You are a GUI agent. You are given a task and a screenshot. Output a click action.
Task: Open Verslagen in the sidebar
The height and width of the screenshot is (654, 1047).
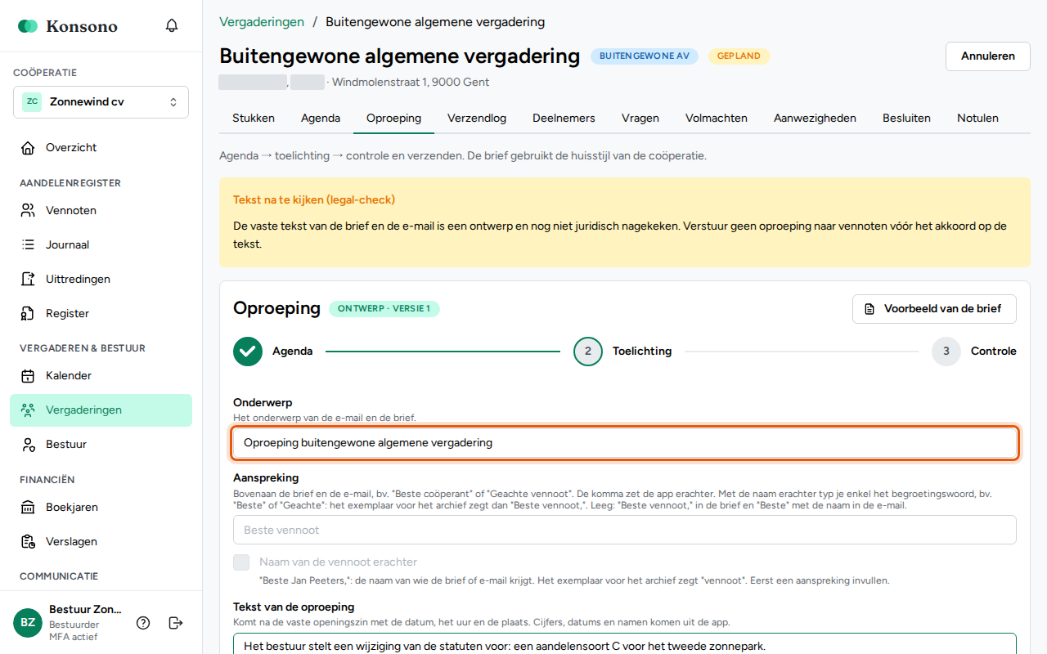[x=101, y=542]
